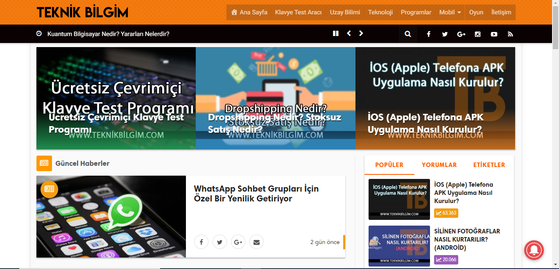Go to the İletişim page
The width and height of the screenshot is (559, 269).
pyautogui.click(x=501, y=12)
